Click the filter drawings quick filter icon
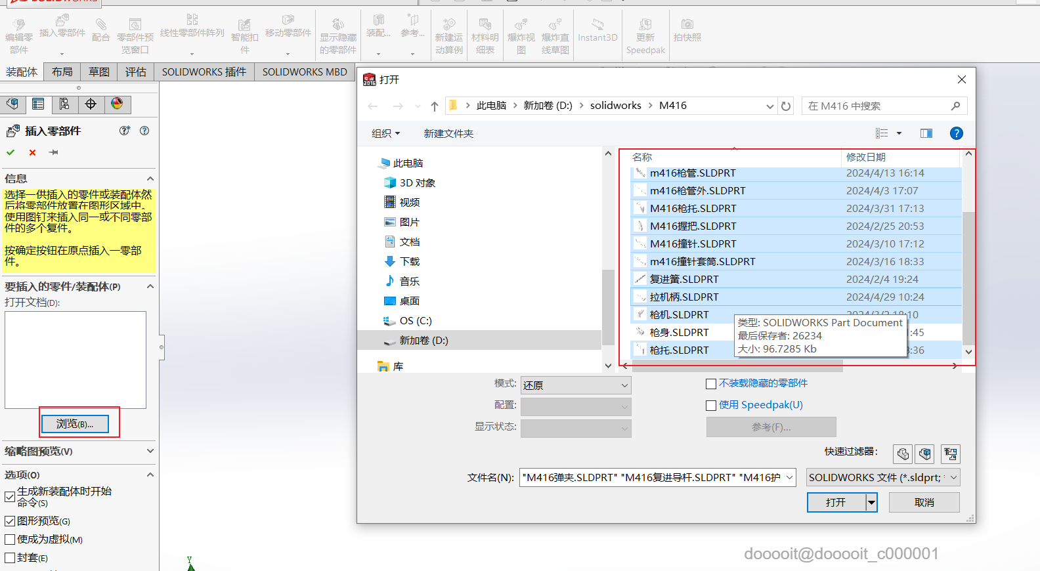This screenshot has width=1040, height=571. pyautogui.click(x=950, y=454)
